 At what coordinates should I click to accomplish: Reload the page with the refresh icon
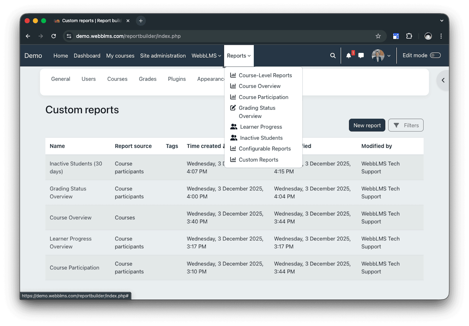tap(54, 36)
